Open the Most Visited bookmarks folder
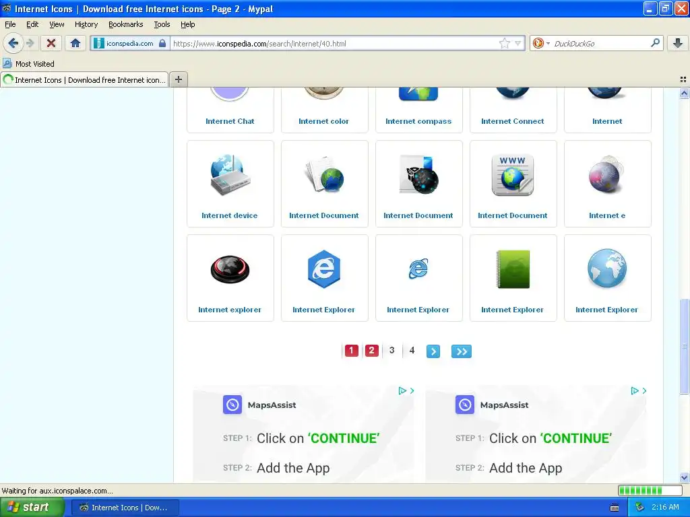This screenshot has width=690, height=517. 28,64
